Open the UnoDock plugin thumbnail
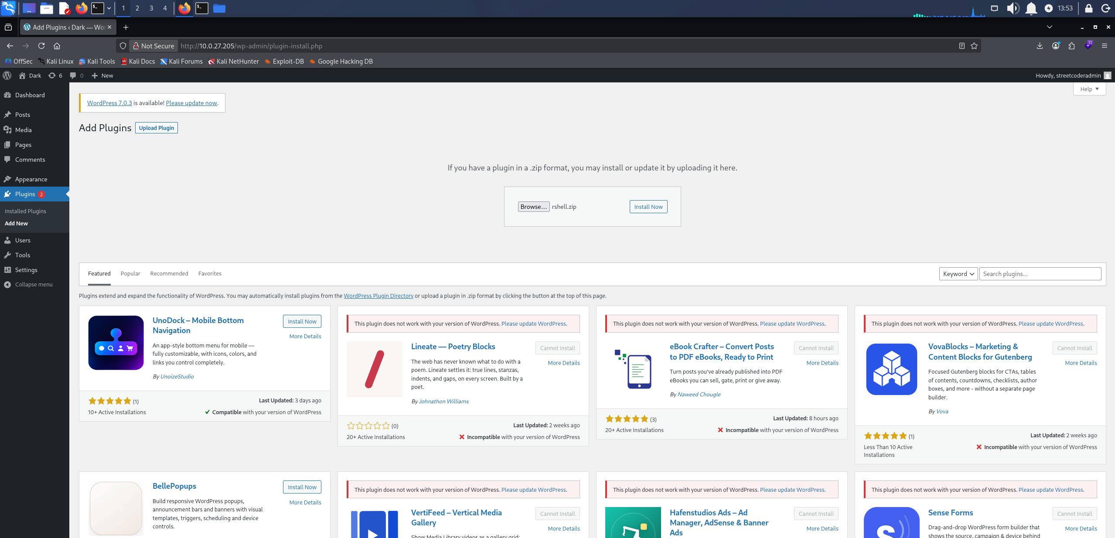 click(116, 343)
